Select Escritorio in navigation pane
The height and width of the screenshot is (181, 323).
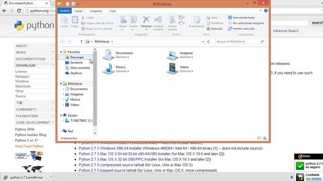click(76, 62)
